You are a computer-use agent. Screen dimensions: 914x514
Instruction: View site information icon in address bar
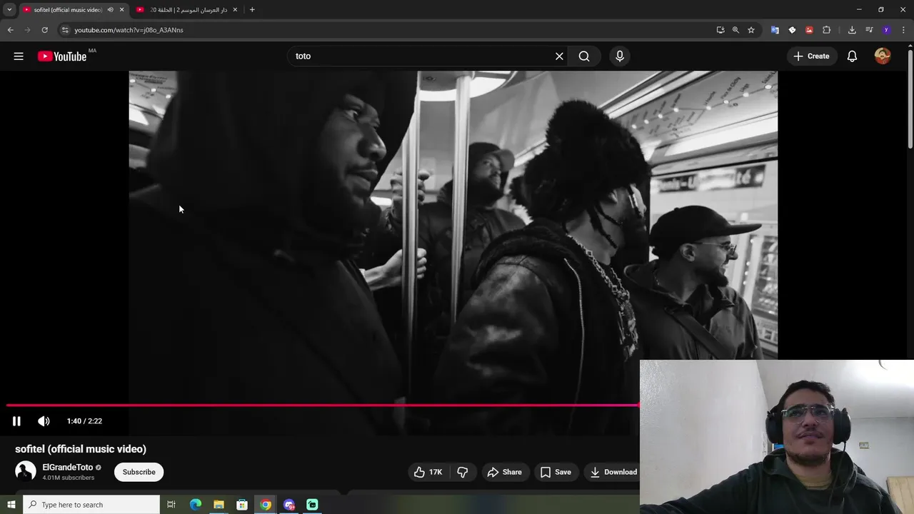(x=65, y=30)
